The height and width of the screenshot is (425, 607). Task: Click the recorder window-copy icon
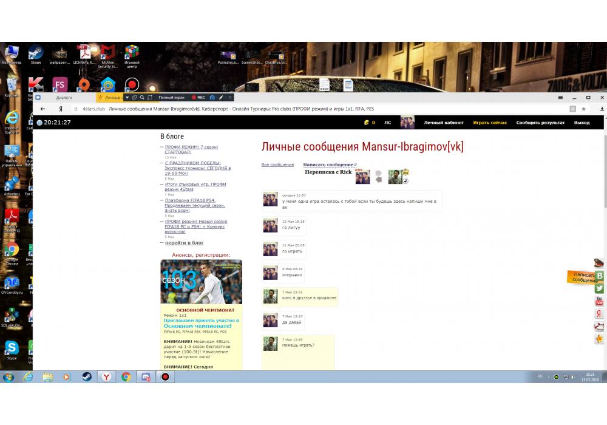(134, 98)
